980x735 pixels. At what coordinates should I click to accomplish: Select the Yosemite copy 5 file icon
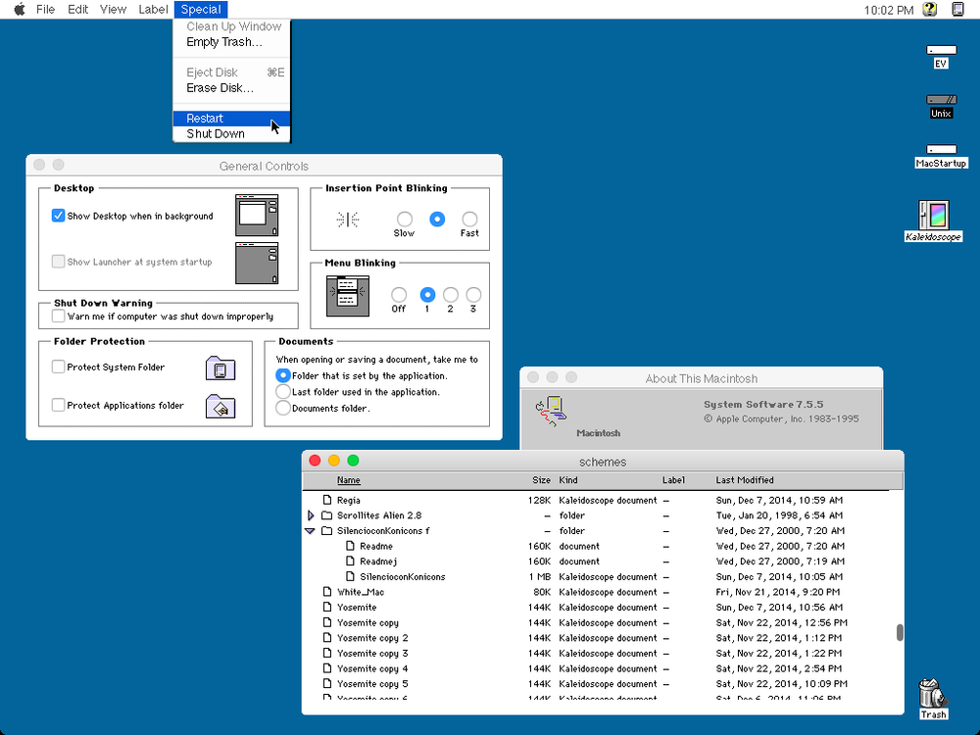pyautogui.click(x=327, y=684)
